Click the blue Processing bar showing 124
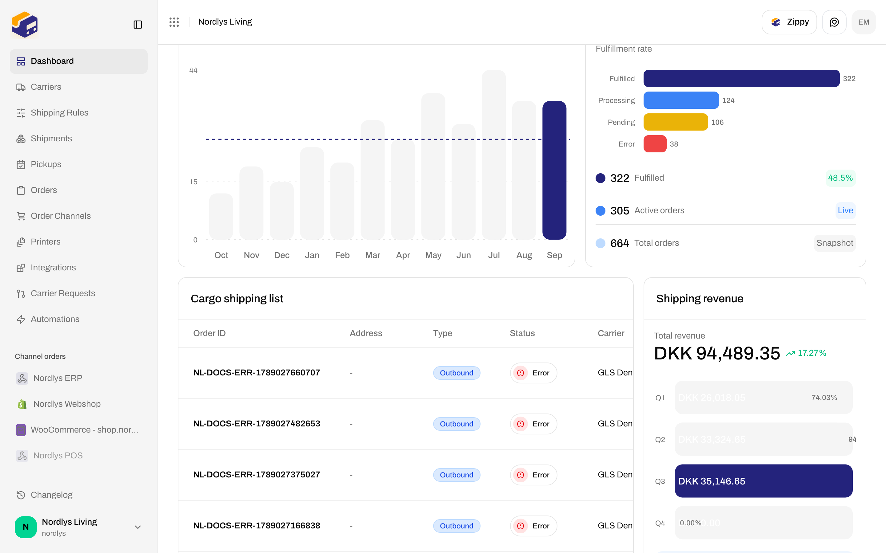 point(681,100)
